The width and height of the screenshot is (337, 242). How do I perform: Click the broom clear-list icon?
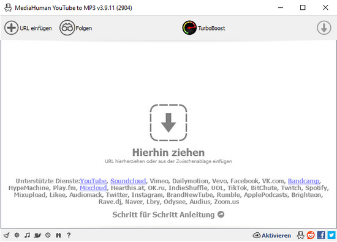(7, 235)
